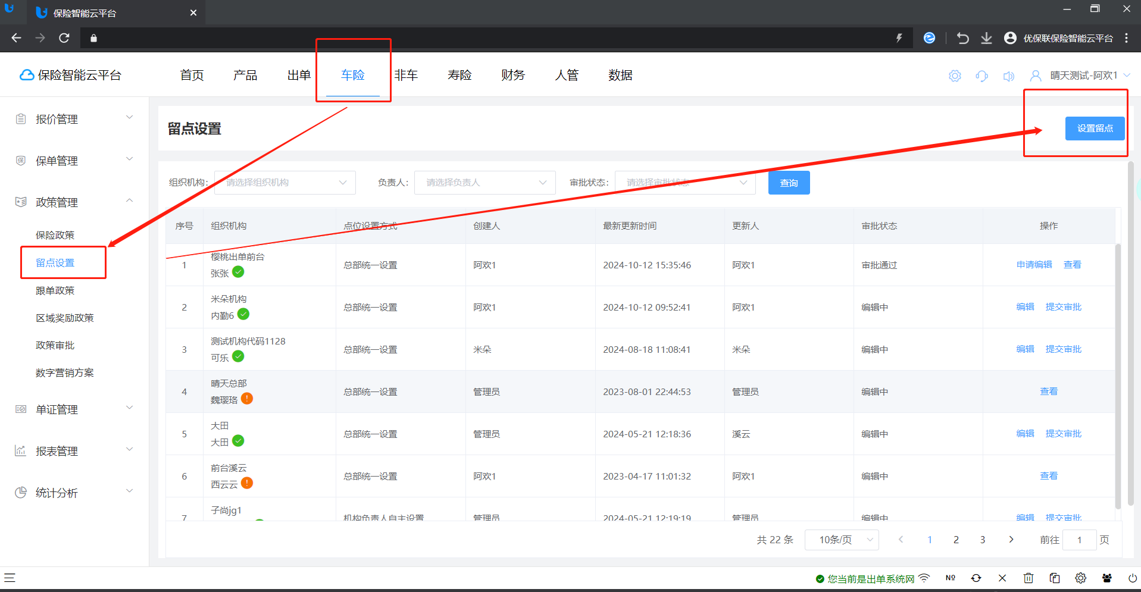Switch to the 寿险 tab
This screenshot has width=1141, height=592.
coord(459,76)
